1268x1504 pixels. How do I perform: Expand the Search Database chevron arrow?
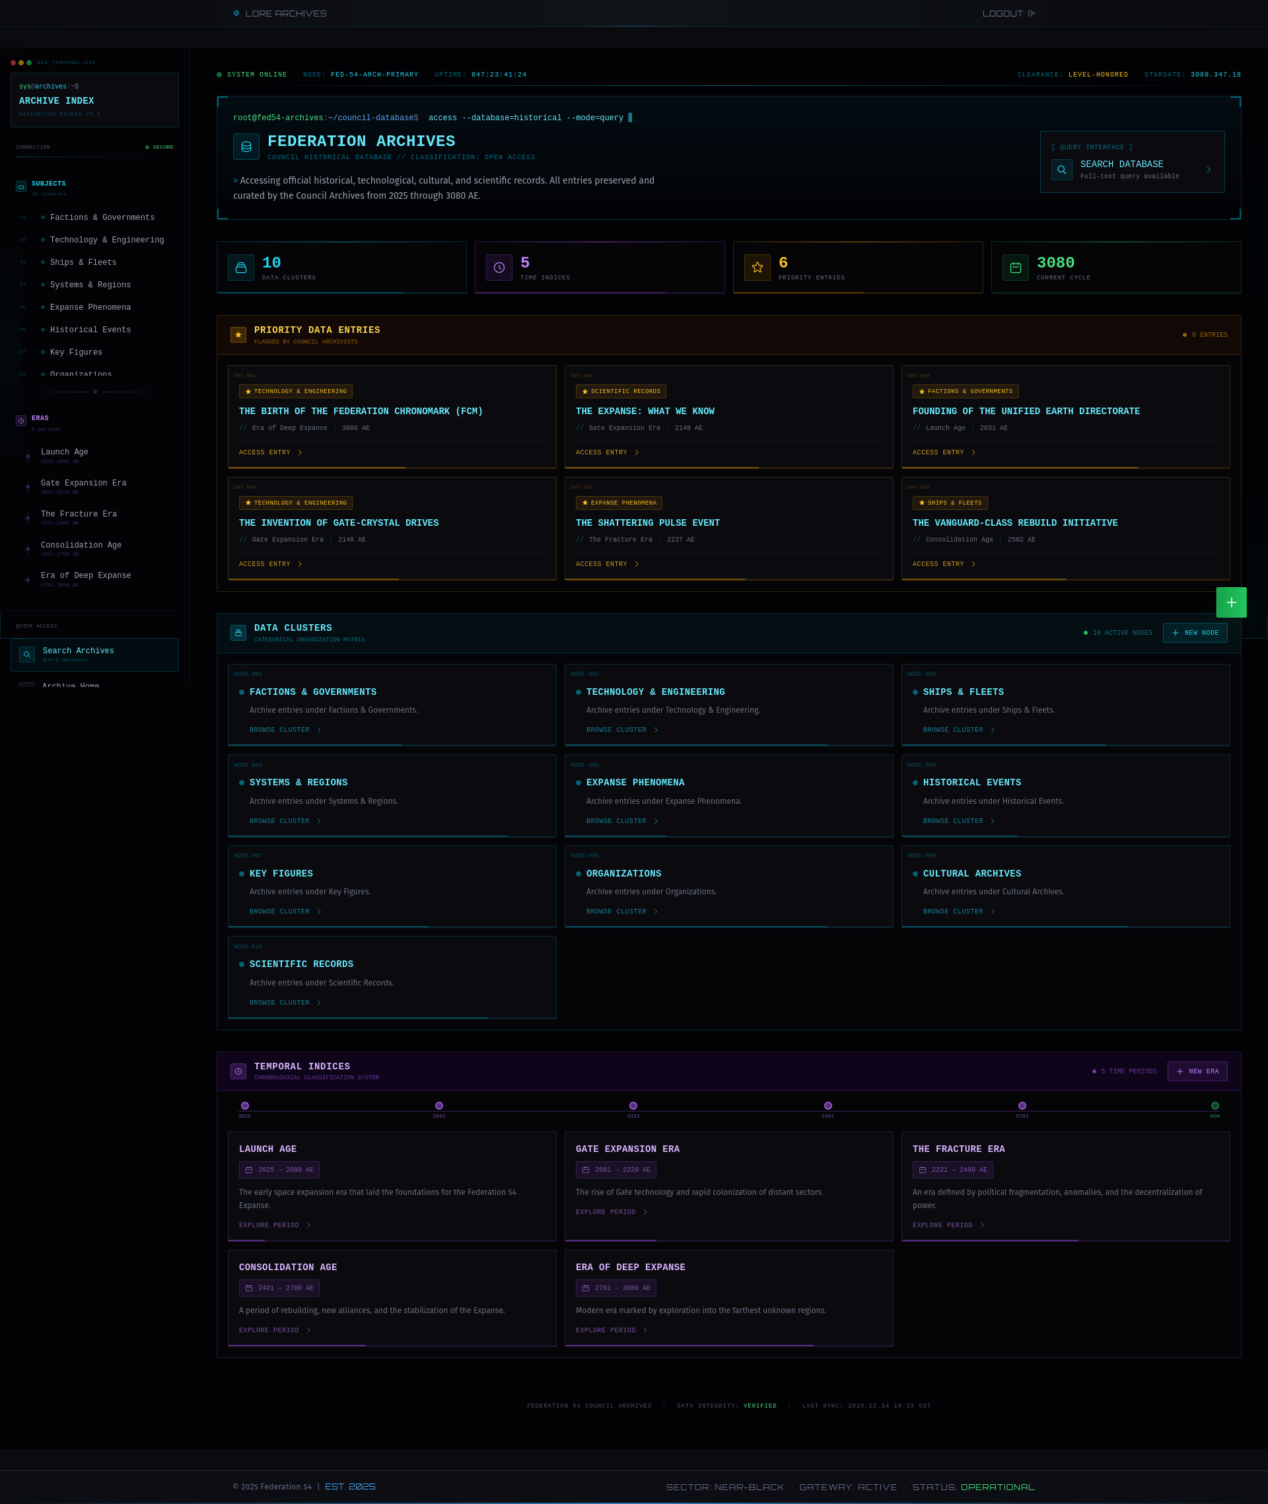pos(1209,170)
